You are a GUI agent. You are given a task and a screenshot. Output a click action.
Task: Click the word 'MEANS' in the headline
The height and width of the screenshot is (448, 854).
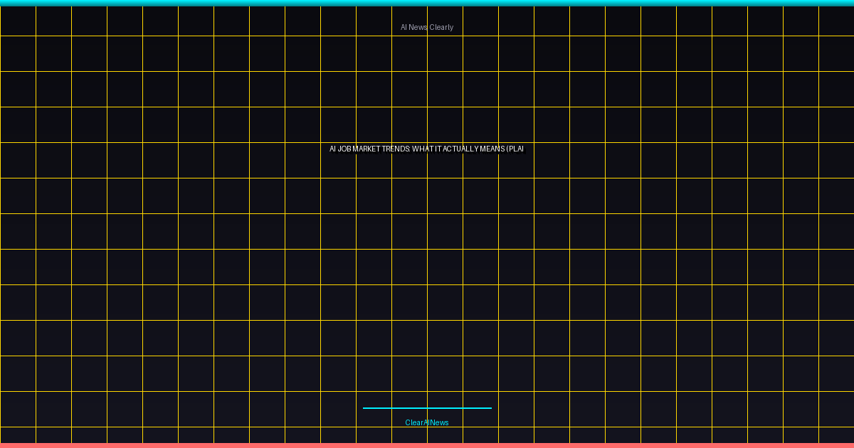[493, 149]
